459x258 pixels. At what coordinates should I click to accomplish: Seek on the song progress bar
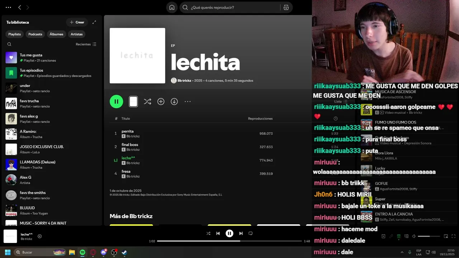pyautogui.click(x=229, y=241)
